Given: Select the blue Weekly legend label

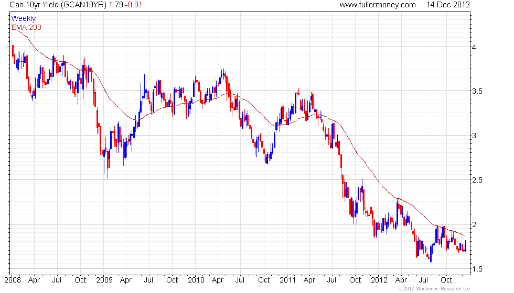Looking at the screenshot, I should click(x=23, y=19).
